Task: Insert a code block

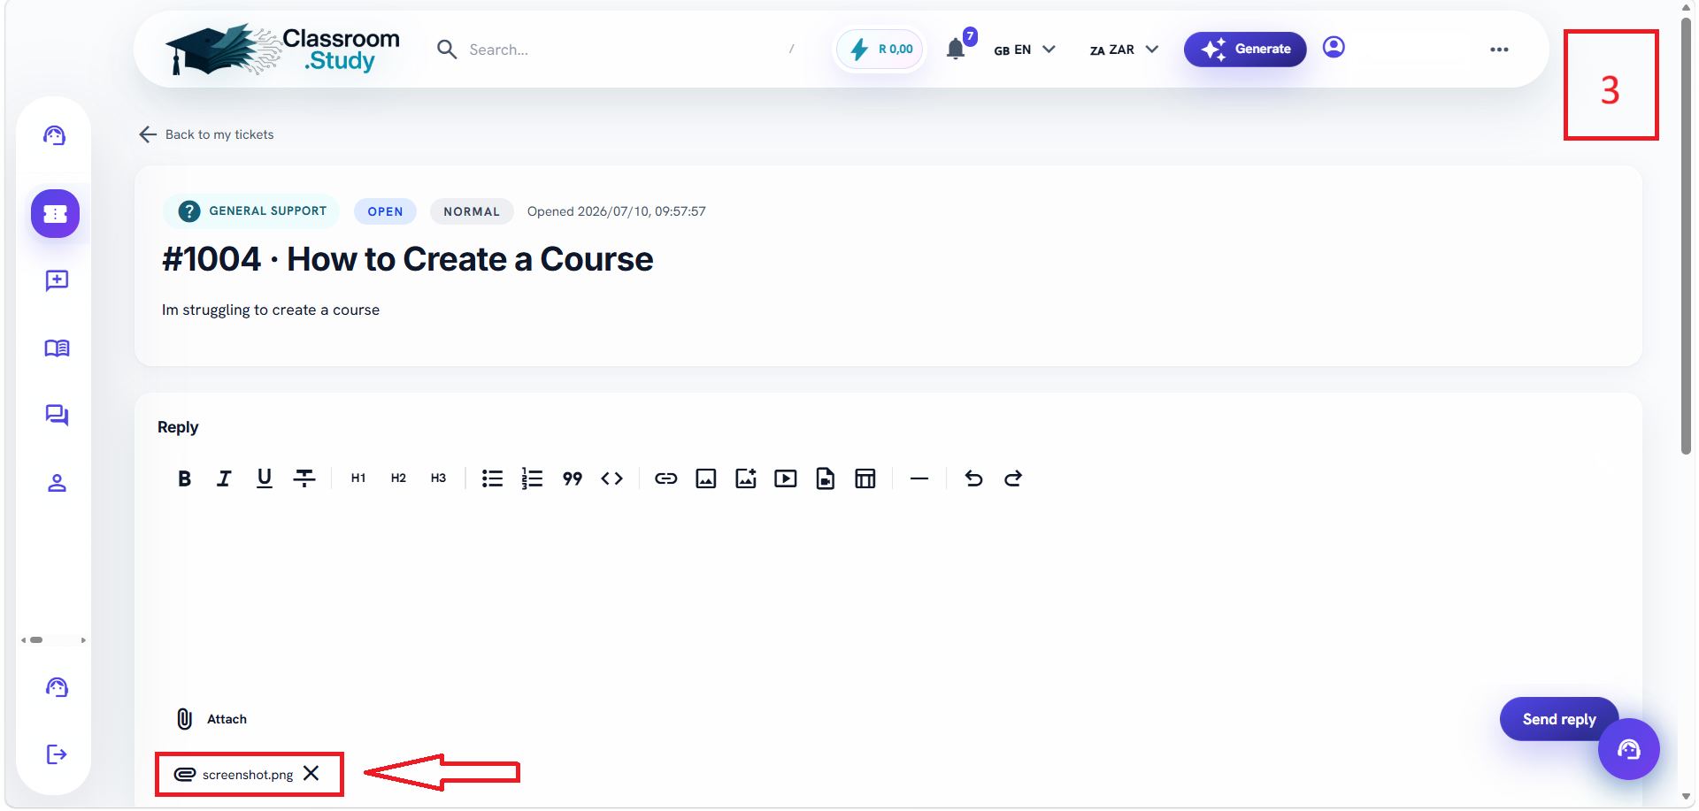Action: pyautogui.click(x=612, y=478)
